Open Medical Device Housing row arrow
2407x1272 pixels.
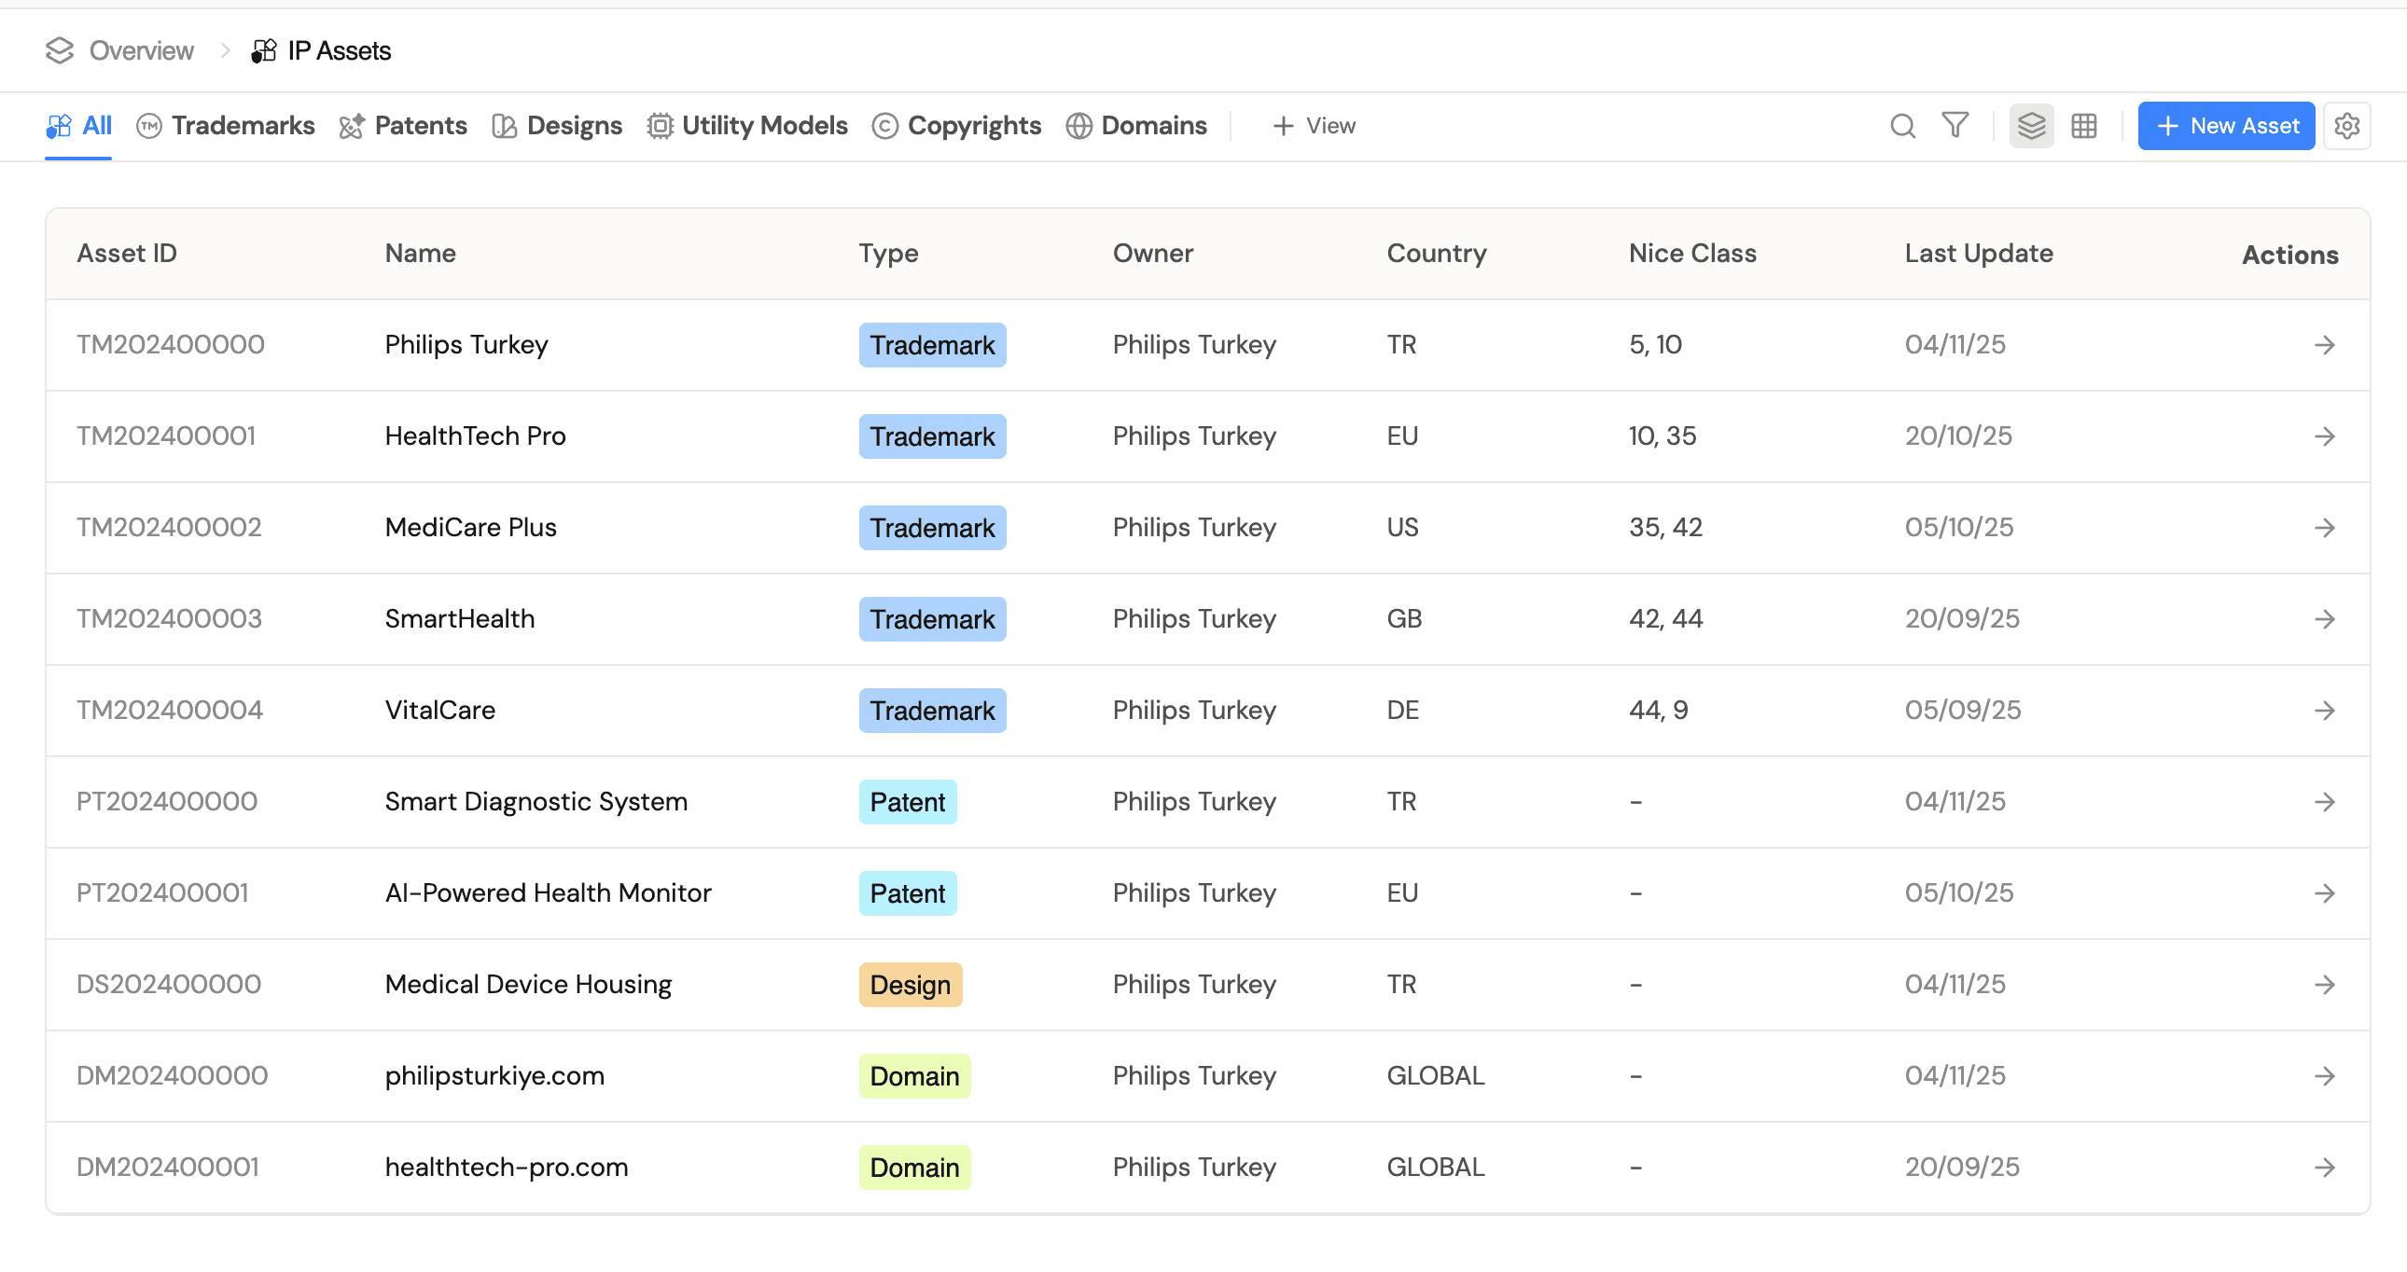pos(2325,986)
